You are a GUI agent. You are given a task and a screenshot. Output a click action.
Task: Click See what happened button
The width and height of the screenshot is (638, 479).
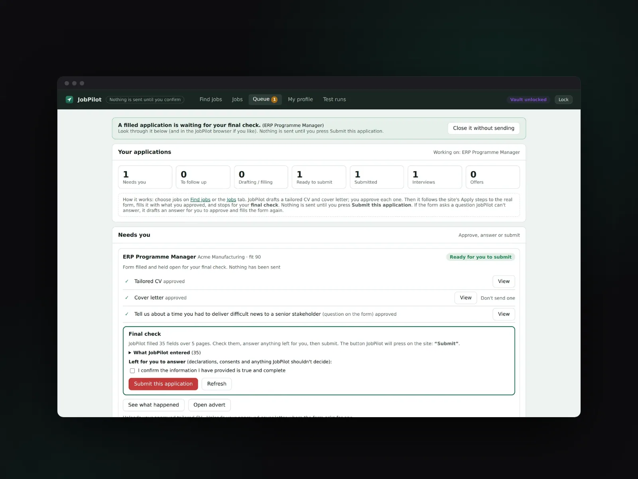(x=154, y=405)
